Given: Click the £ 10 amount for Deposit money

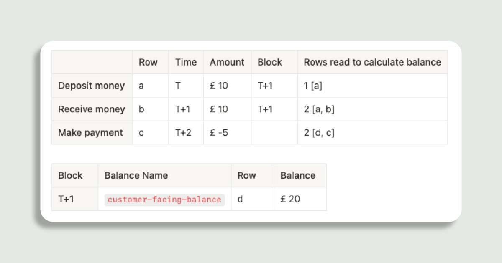Looking at the screenshot, I should (219, 86).
